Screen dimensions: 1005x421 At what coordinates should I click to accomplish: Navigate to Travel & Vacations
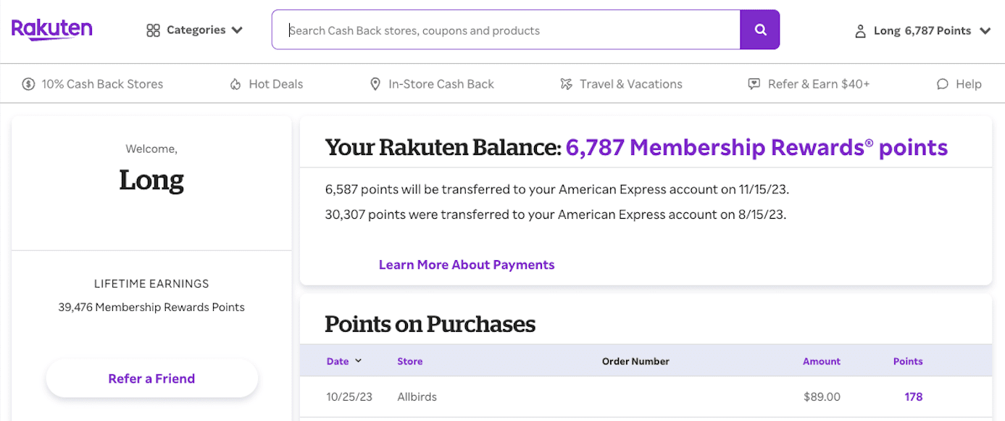631,83
